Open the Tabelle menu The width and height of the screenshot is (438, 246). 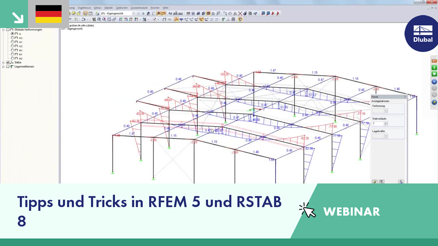tap(108, 8)
